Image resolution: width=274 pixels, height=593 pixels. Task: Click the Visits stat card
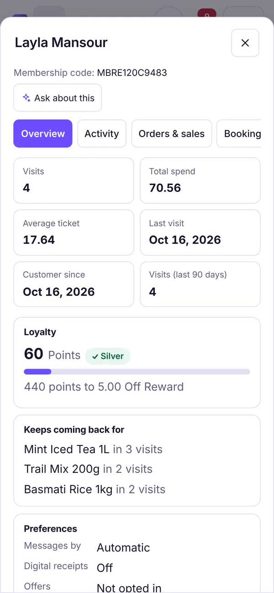point(74,180)
